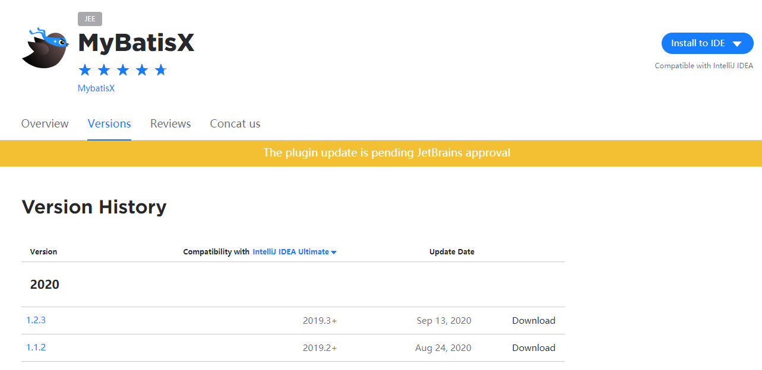Screen dimensions: 762x370
Task: Click the fourth rating star
Action: pyautogui.click(x=142, y=71)
